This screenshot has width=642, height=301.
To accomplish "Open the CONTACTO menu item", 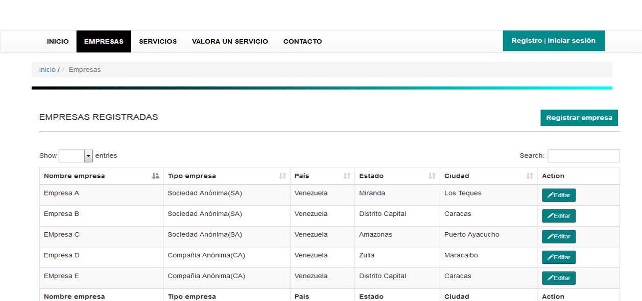I will tap(302, 42).
